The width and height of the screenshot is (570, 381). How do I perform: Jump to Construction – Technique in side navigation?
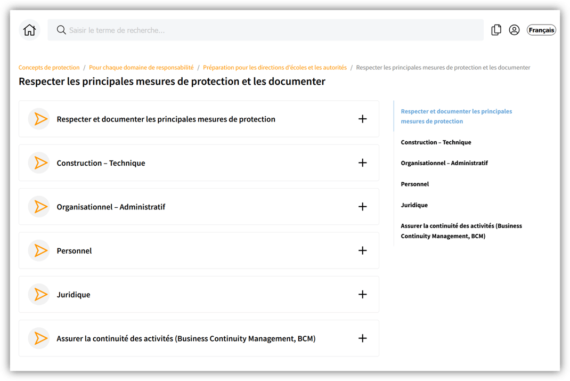[436, 142]
